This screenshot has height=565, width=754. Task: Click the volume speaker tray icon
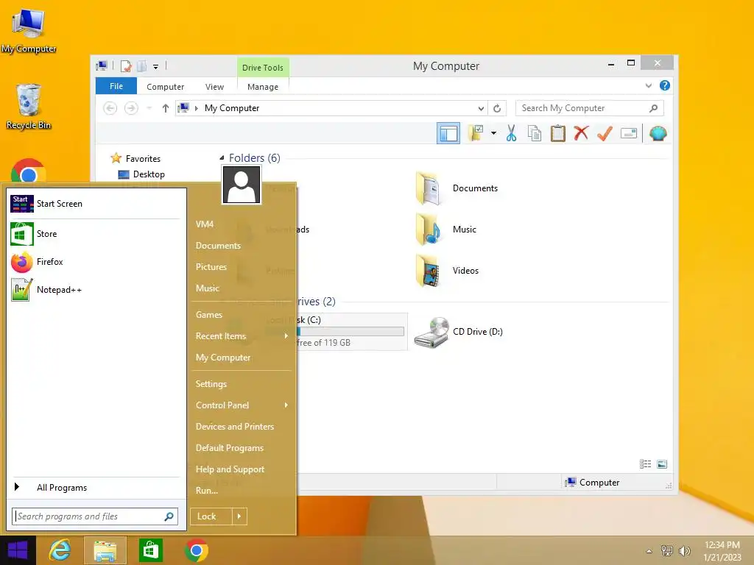pos(684,551)
